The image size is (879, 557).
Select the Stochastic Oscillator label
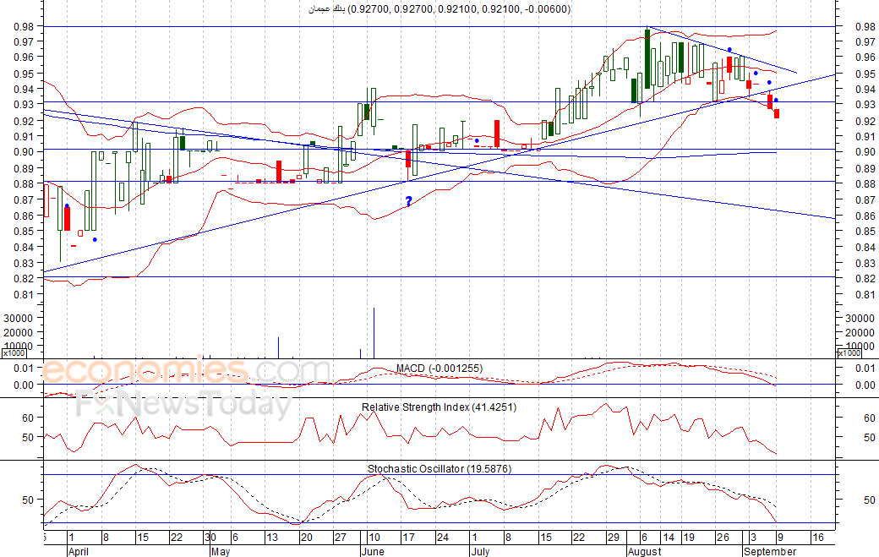(439, 468)
